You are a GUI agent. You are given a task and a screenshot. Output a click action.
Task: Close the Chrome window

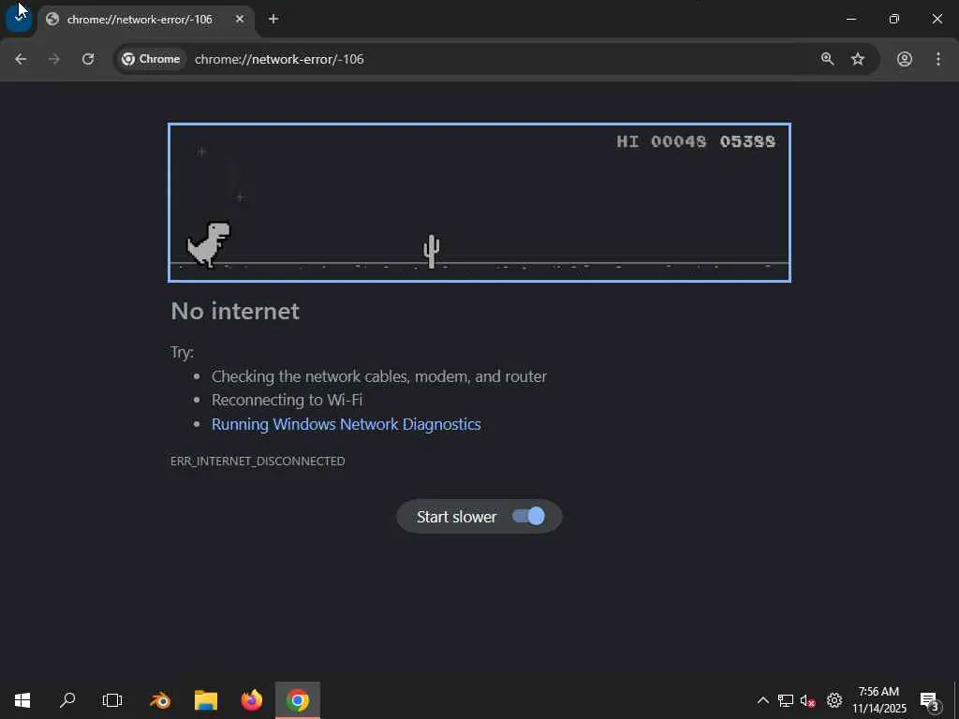pos(937,19)
